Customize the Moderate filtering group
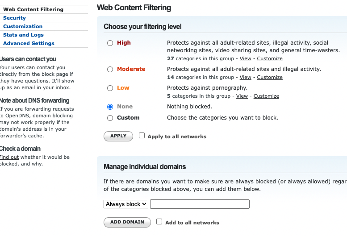 click(270, 77)
